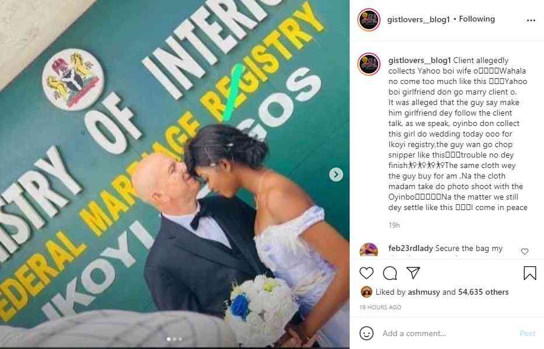Open feb23rdlady username link
Viewport: 544px width, 349px height.
(410, 249)
